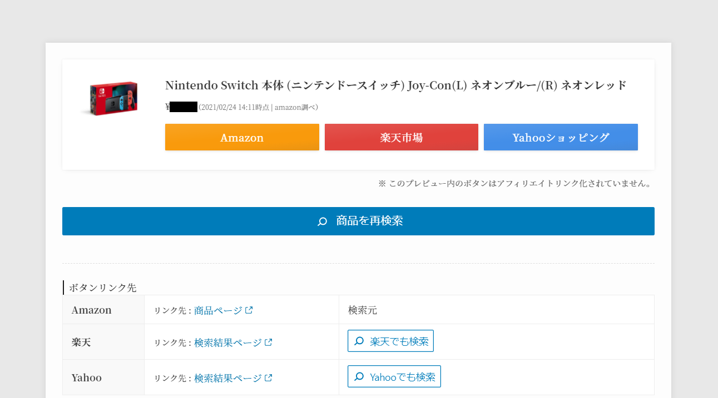Click external link icon in 楽天 row

[269, 342]
